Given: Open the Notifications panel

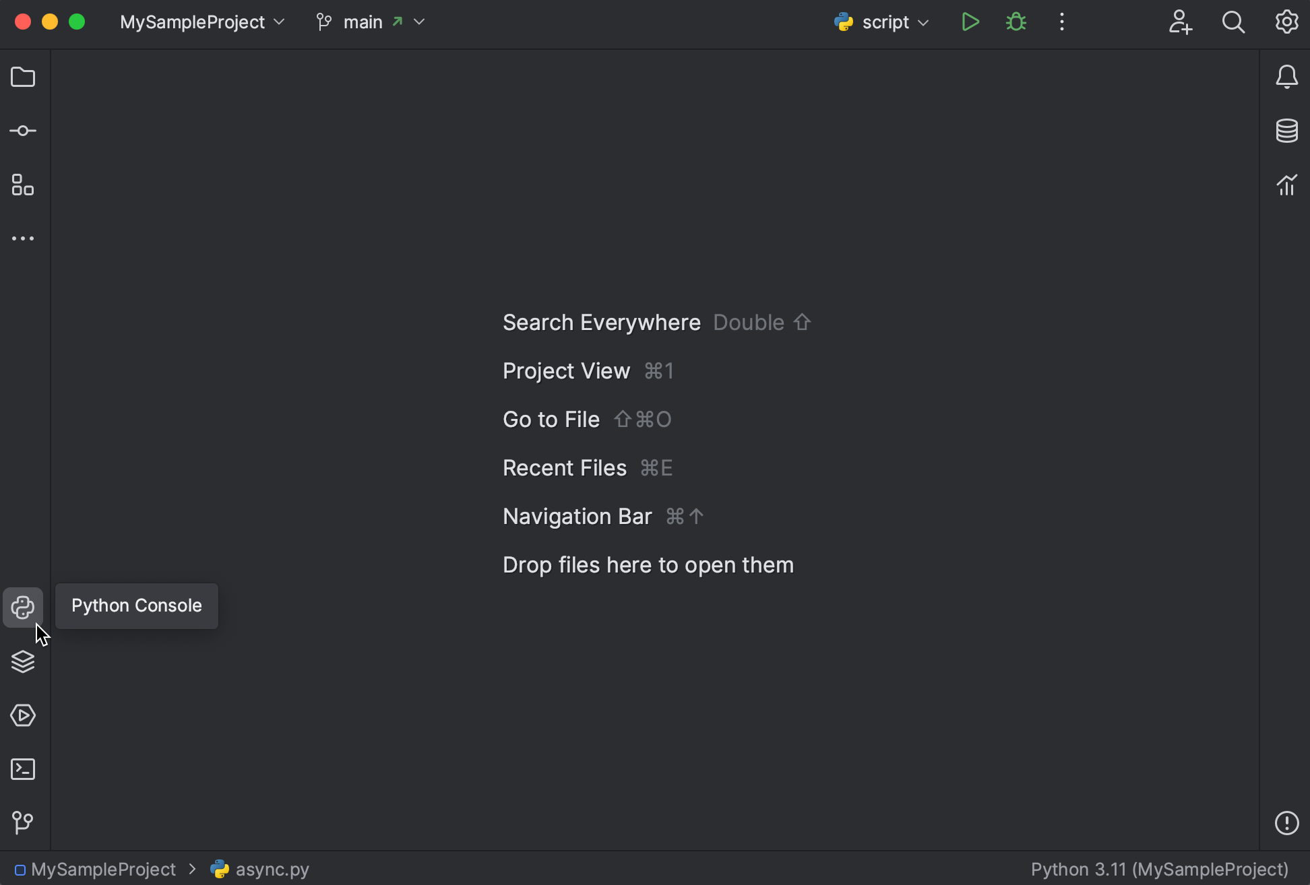Looking at the screenshot, I should point(1286,76).
